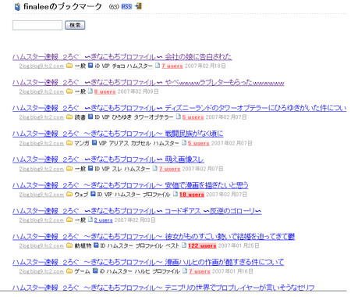Screen dimensions: 351x297
Task: Open bookmark コードギアス 反逆のゴローリ
Action: coord(136,211)
